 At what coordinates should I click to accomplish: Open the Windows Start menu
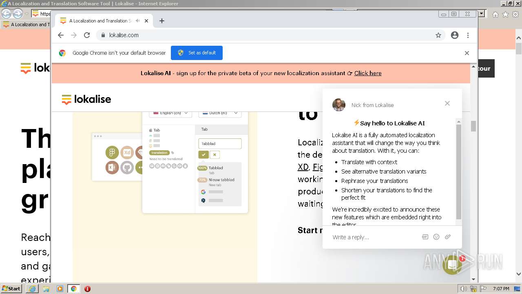(x=11, y=288)
